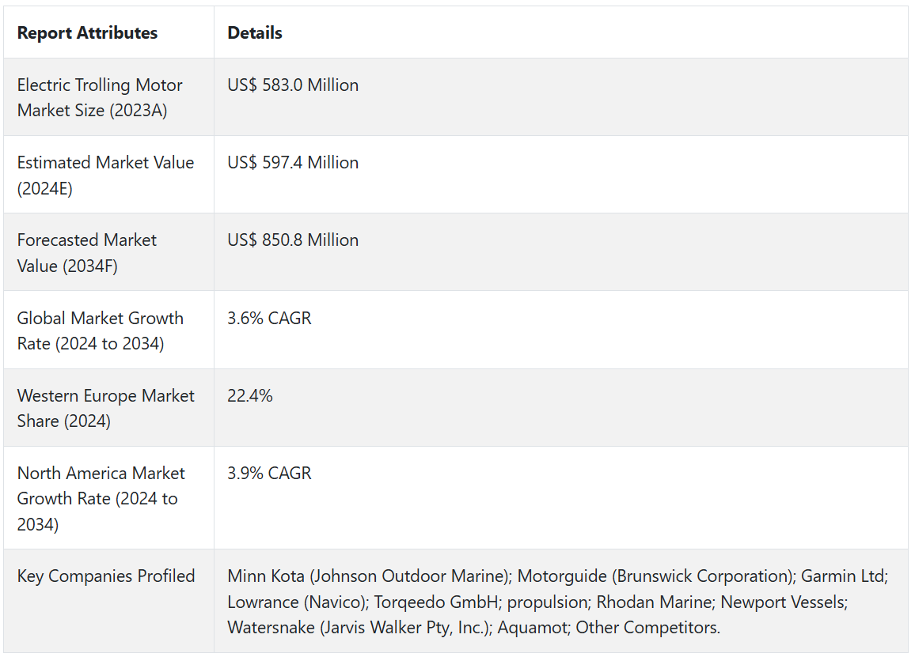Screen dimensions: 915x657
Task: Click the "Details" column header
Action: click(x=255, y=33)
